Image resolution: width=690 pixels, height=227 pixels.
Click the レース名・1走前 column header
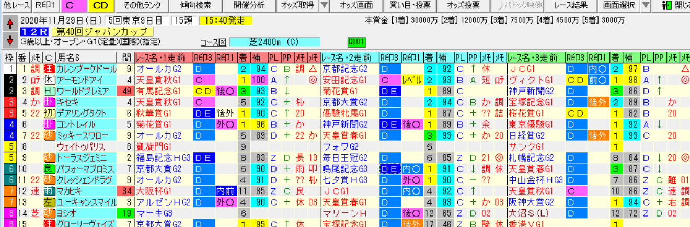[163, 58]
